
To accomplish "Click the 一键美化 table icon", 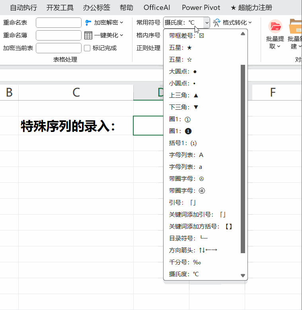I will (x=88, y=35).
